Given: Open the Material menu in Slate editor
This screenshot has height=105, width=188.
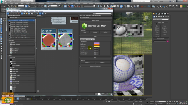Looking at the screenshot, I should 14,11.
